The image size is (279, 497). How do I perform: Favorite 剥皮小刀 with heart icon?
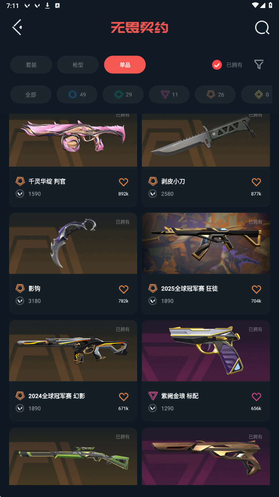[256, 182]
